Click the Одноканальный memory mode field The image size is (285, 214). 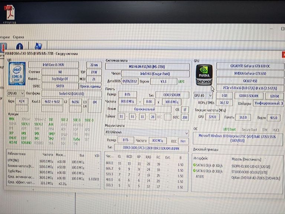coord(144,109)
